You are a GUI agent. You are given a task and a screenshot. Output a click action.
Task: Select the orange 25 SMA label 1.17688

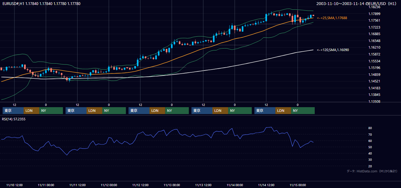click(x=332, y=18)
